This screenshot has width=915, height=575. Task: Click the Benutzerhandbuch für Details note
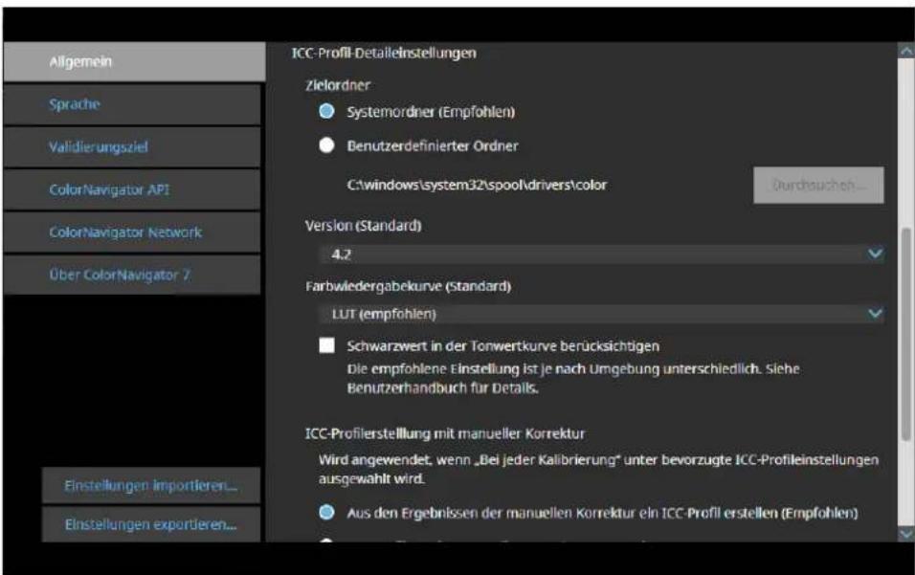tap(442, 387)
